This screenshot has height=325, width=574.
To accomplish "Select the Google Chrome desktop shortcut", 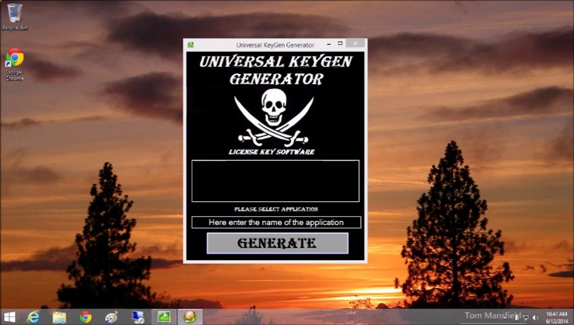I will tap(14, 65).
